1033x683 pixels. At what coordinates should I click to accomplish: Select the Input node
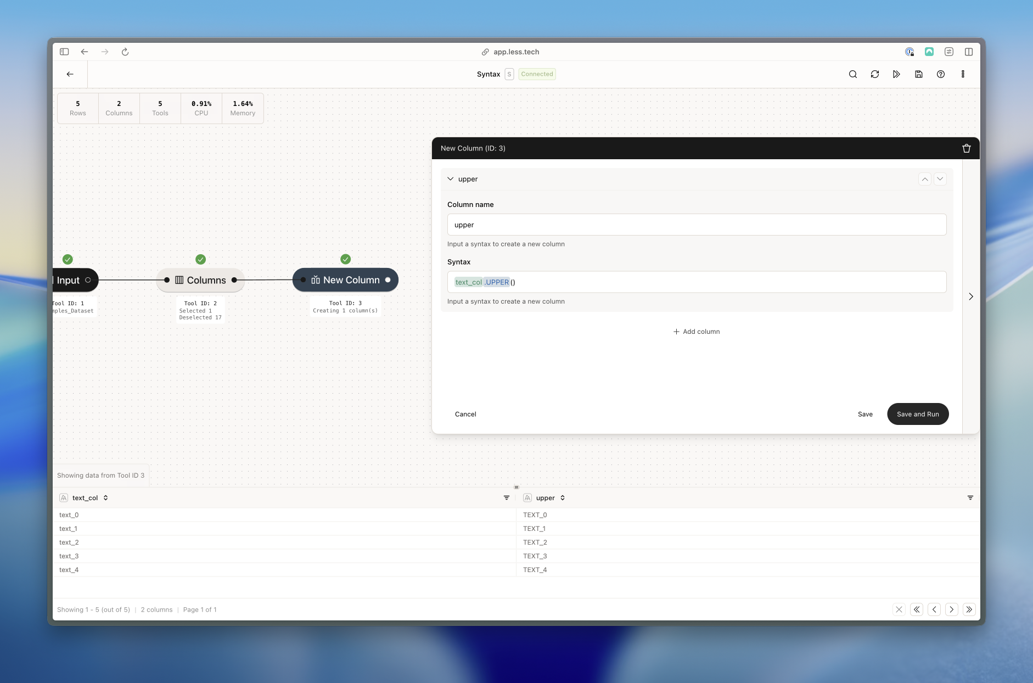pos(75,280)
